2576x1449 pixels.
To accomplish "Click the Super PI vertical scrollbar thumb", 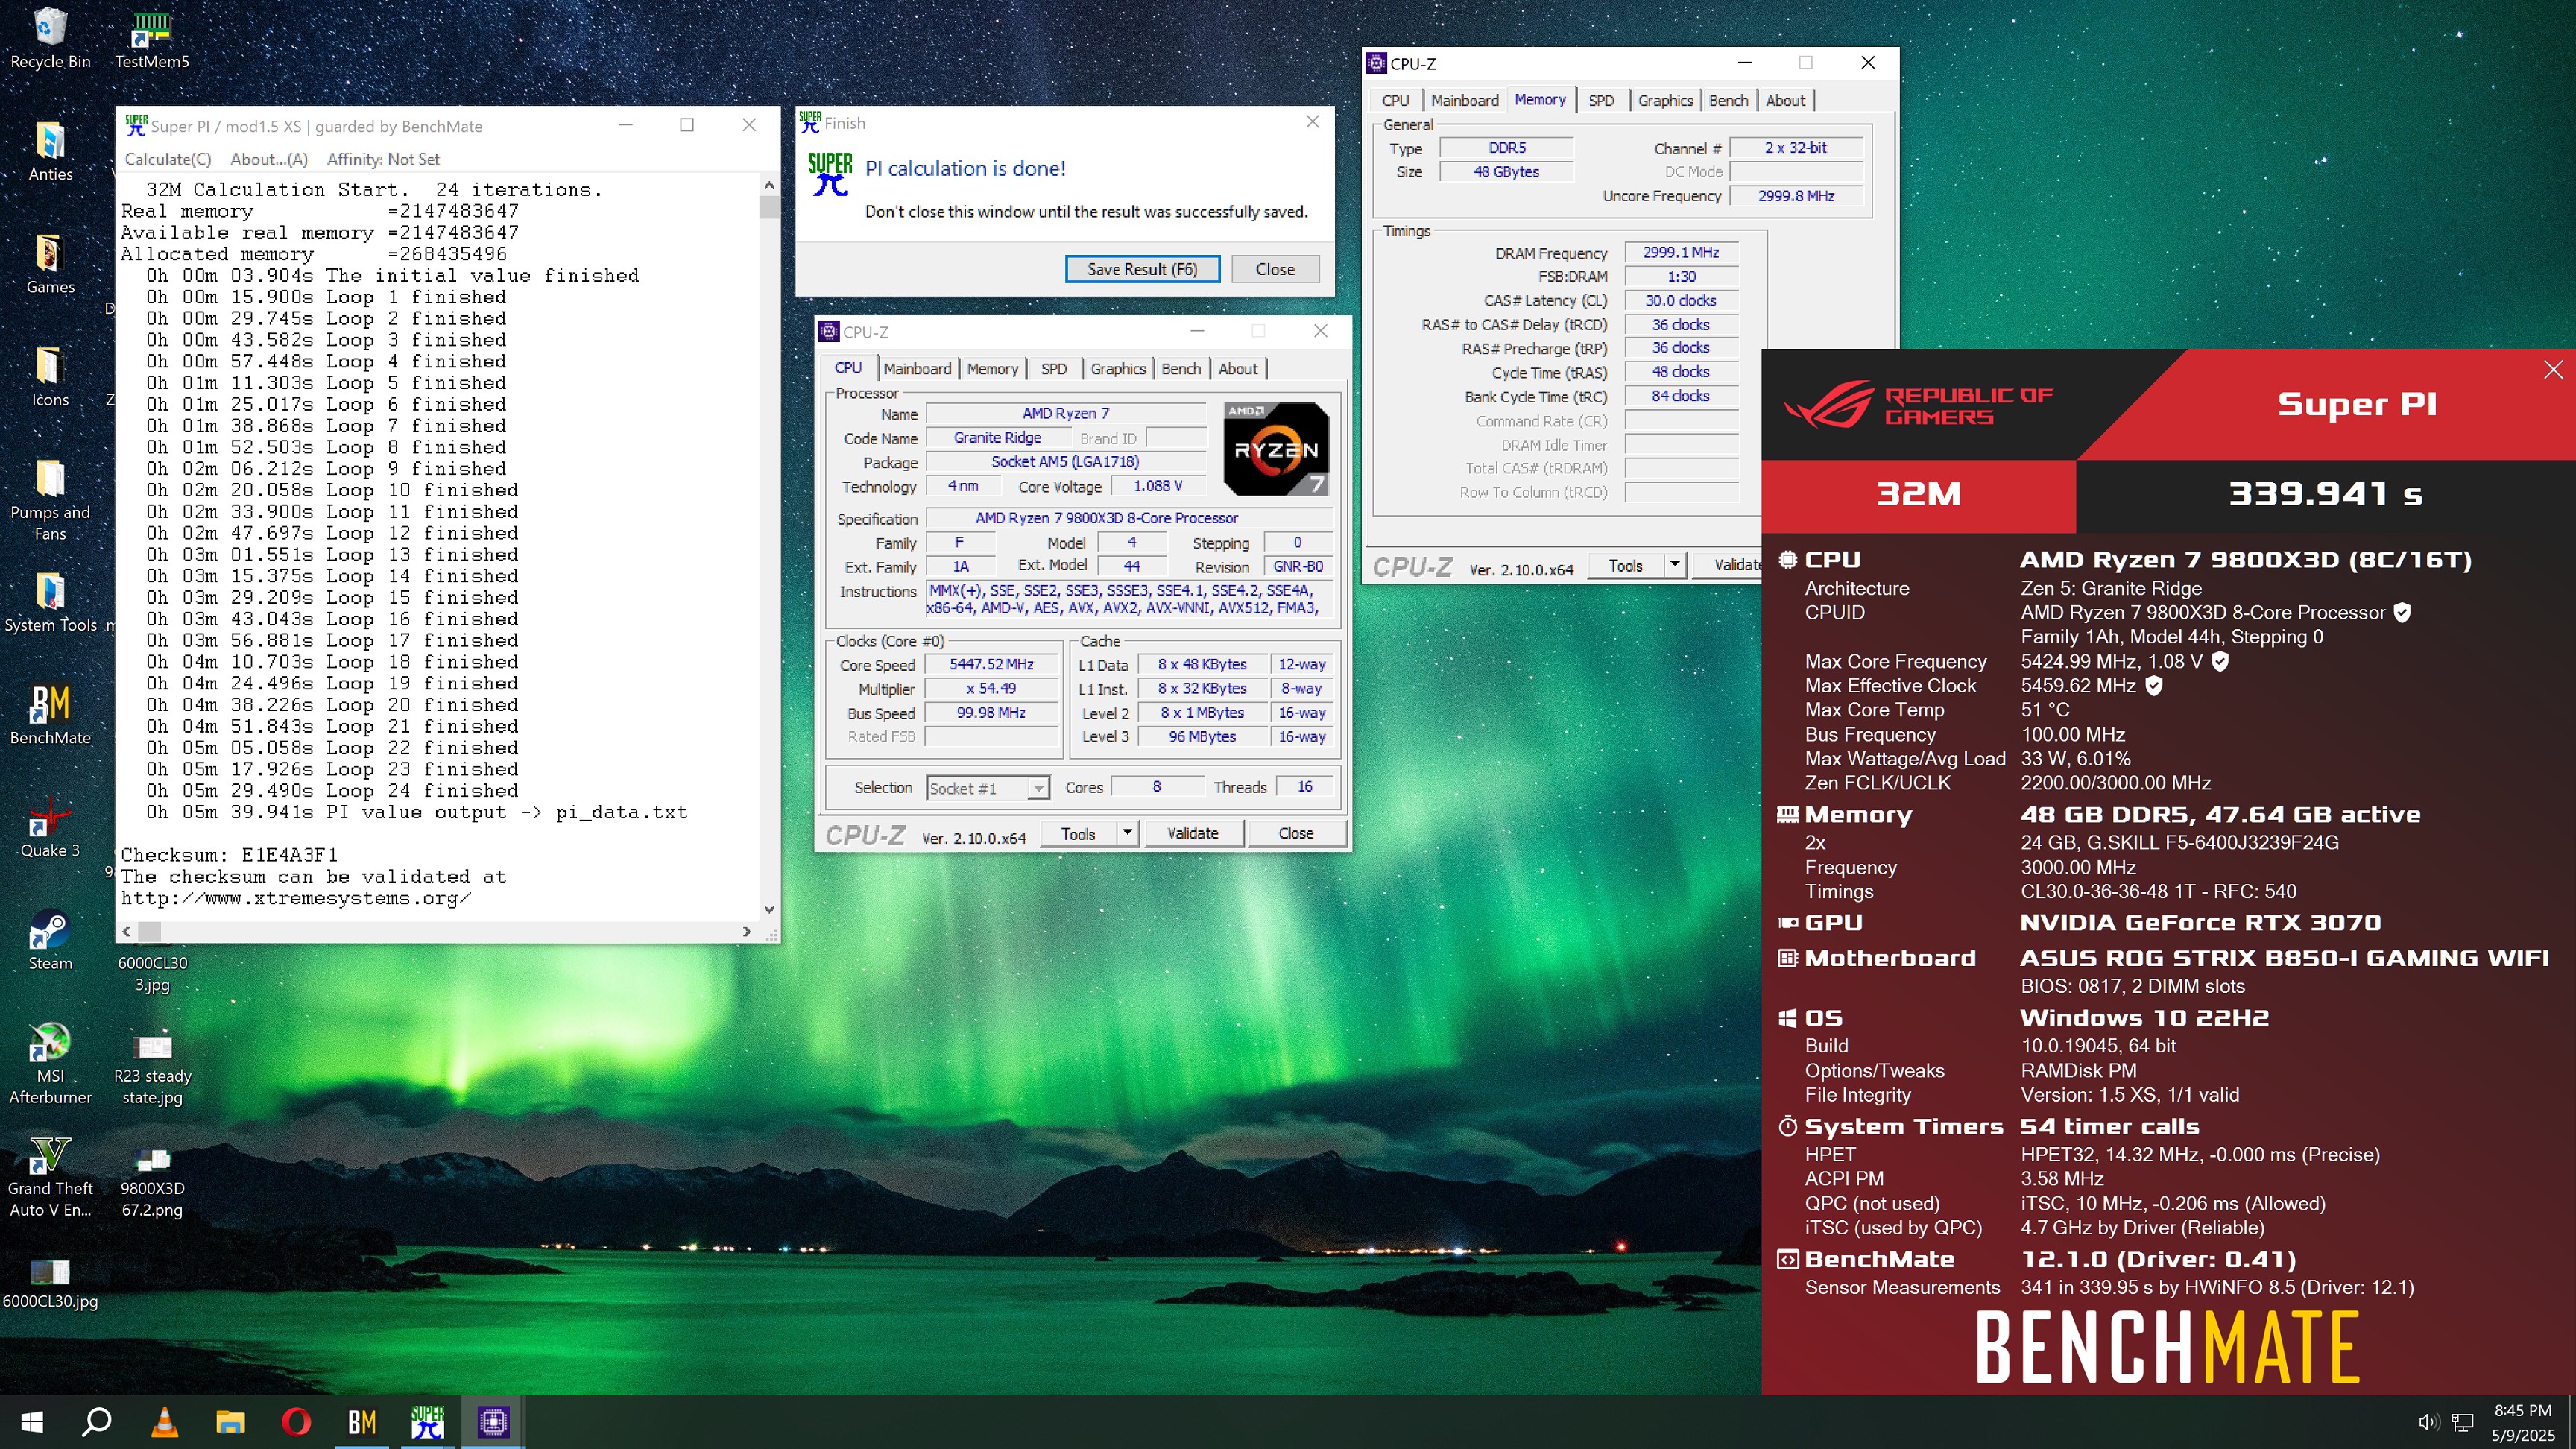I will coord(768,207).
